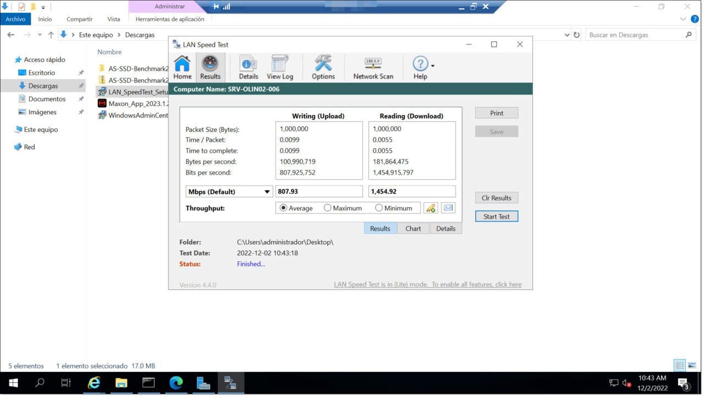Select Imágenes in navigation pane

coord(42,112)
